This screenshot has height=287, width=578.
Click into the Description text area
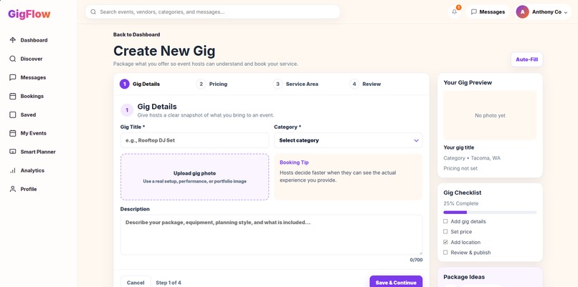[271, 235]
